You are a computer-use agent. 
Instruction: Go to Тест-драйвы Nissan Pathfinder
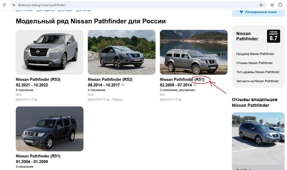click(257, 72)
